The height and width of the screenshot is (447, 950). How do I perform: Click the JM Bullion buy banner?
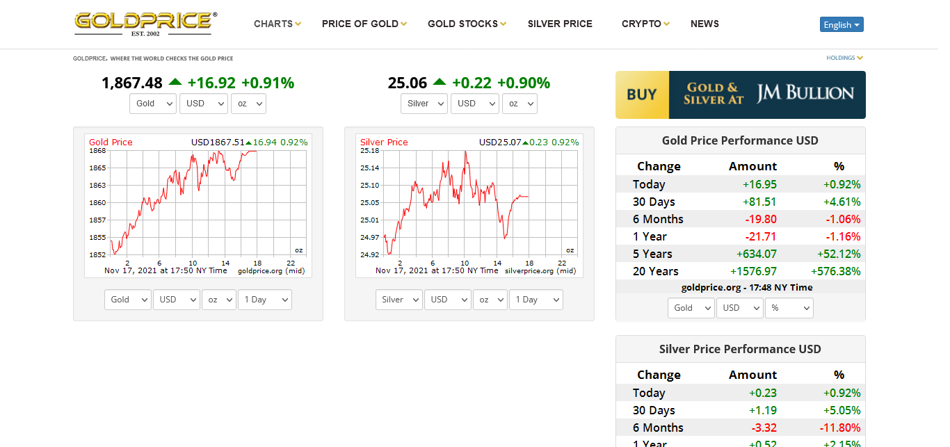coord(740,95)
